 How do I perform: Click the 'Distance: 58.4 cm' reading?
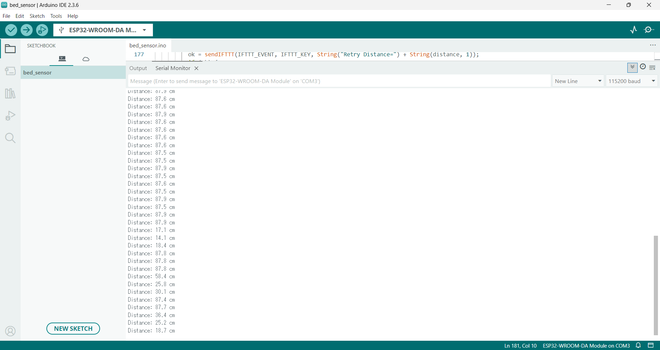[151, 277]
